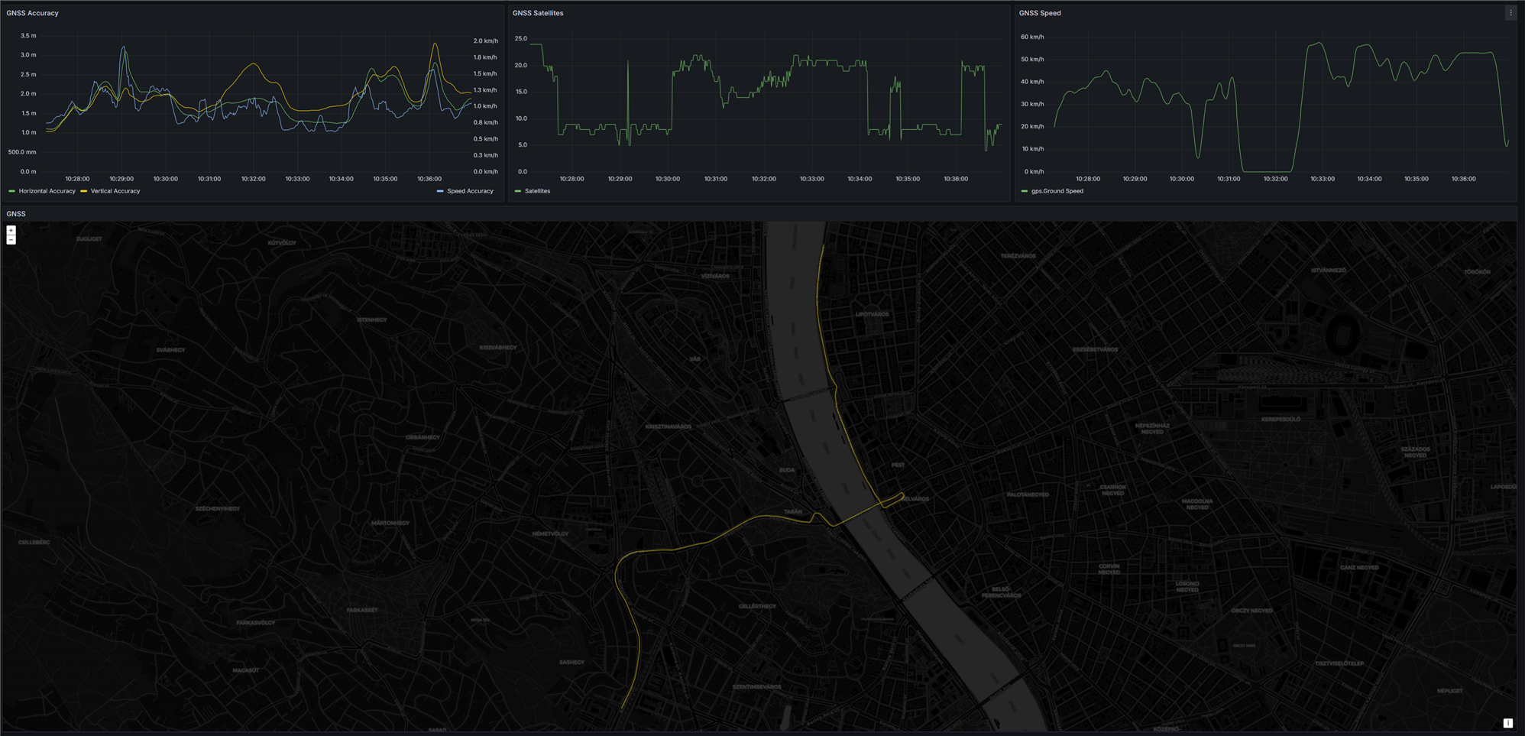Click the LIPÓTVÁROS map label
The width and height of the screenshot is (1525, 736).
(x=873, y=314)
